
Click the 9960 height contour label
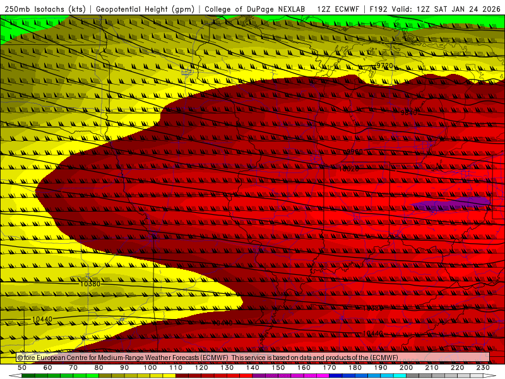pos(354,152)
